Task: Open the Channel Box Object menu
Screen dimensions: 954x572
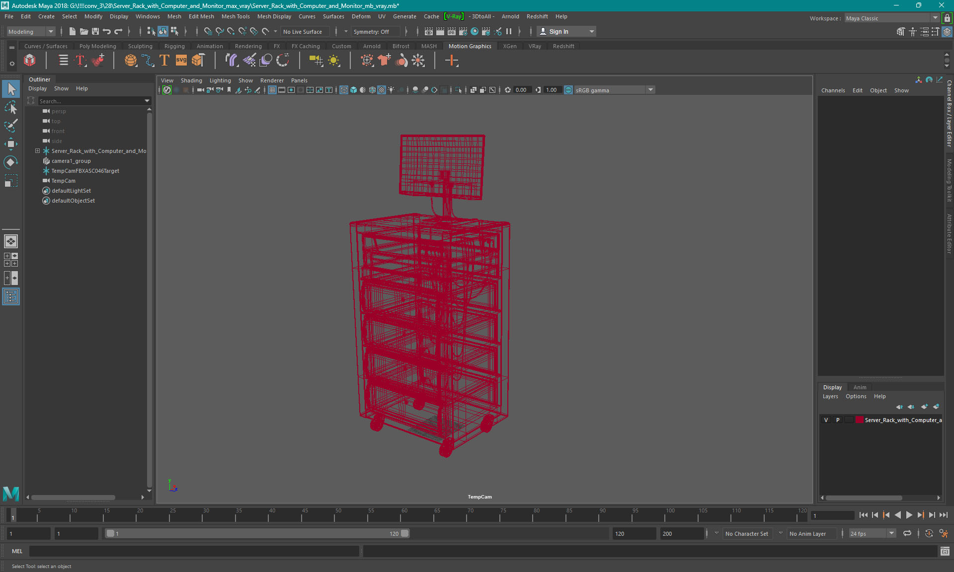Action: pos(878,90)
